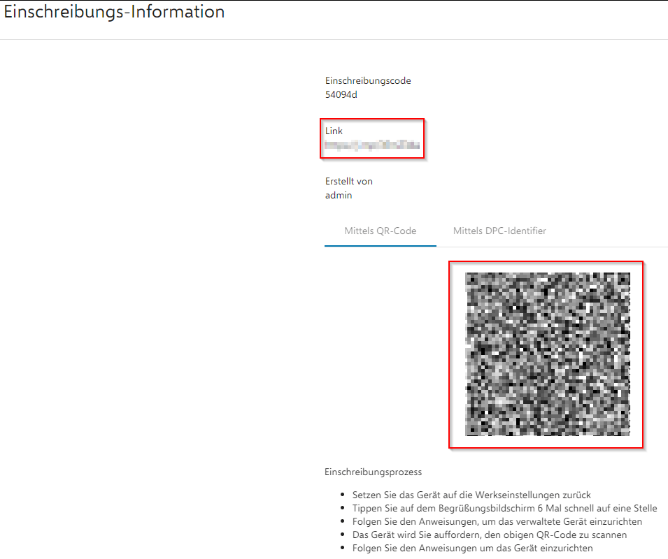
Task: Switch to the Mittels QR-Code tab
Action: tap(380, 231)
